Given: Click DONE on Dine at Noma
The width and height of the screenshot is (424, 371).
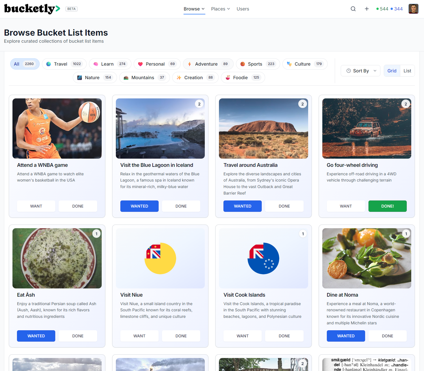Looking at the screenshot, I should point(387,336).
